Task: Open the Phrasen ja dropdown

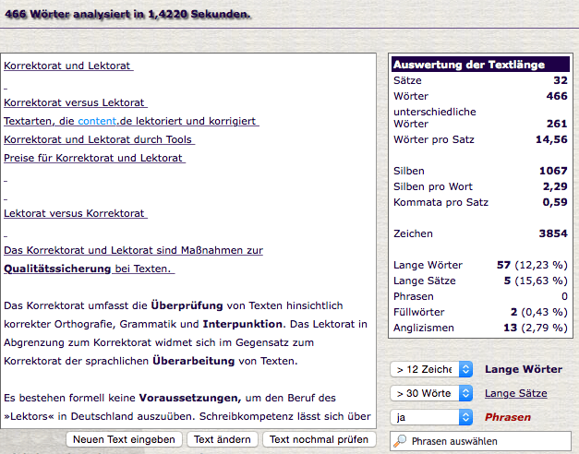Action: [x=432, y=417]
